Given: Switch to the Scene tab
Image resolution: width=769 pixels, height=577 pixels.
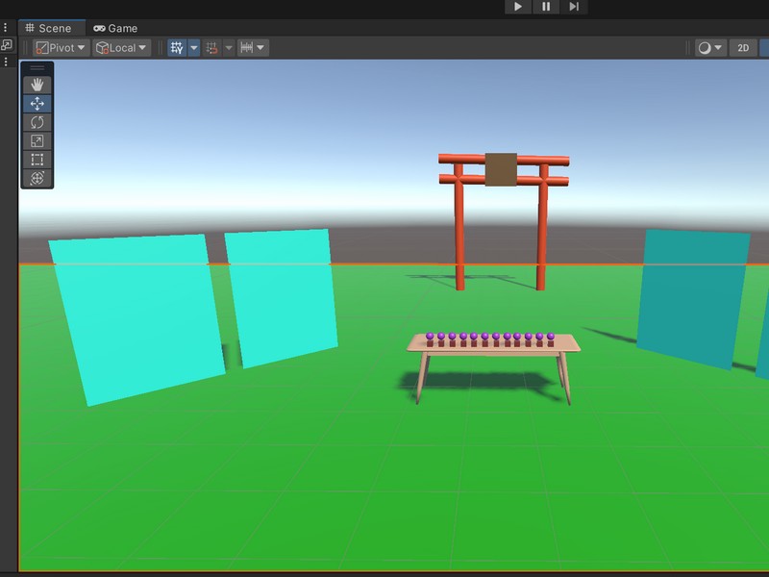Looking at the screenshot, I should (x=48, y=28).
